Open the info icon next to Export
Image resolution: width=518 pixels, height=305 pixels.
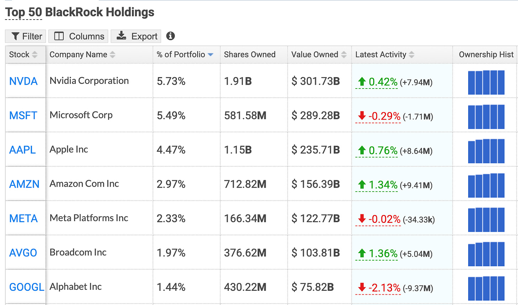(x=171, y=36)
